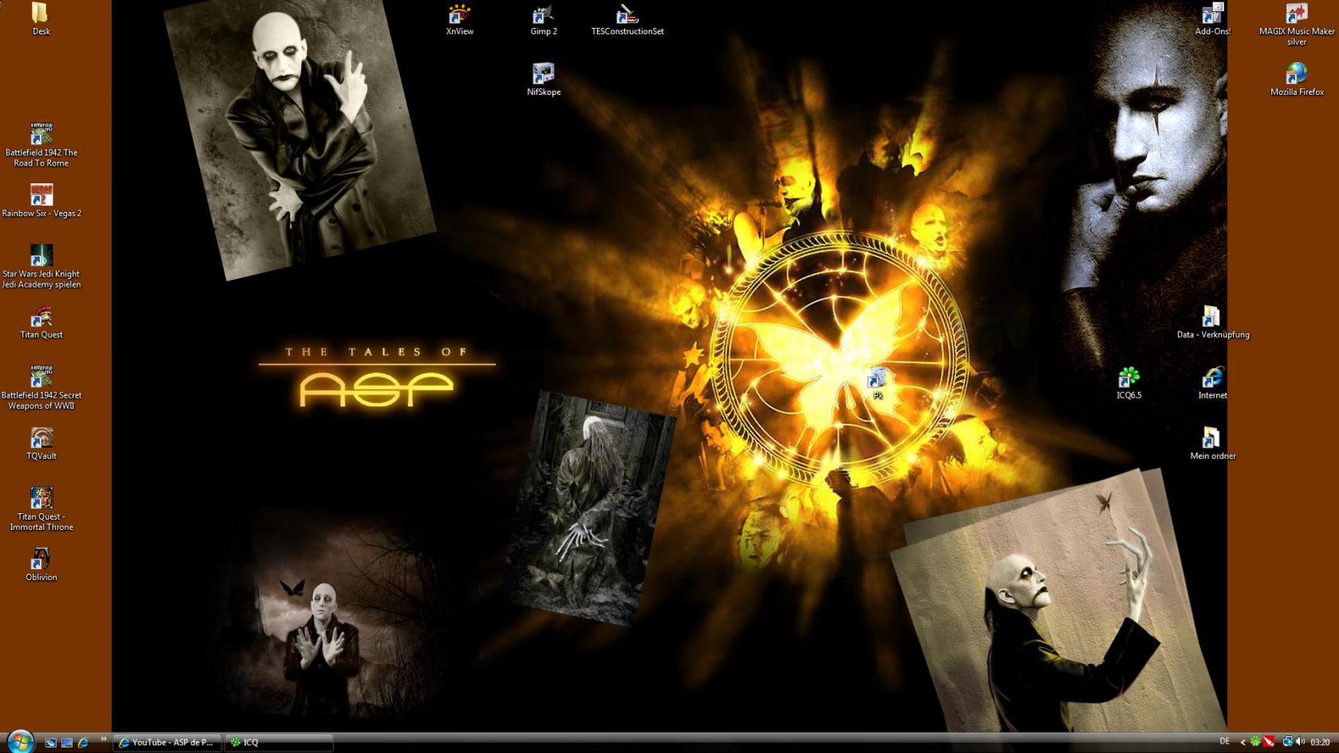Click the TESConstructionSet shortcut icon
This screenshot has height=753, width=1339.
[626, 18]
